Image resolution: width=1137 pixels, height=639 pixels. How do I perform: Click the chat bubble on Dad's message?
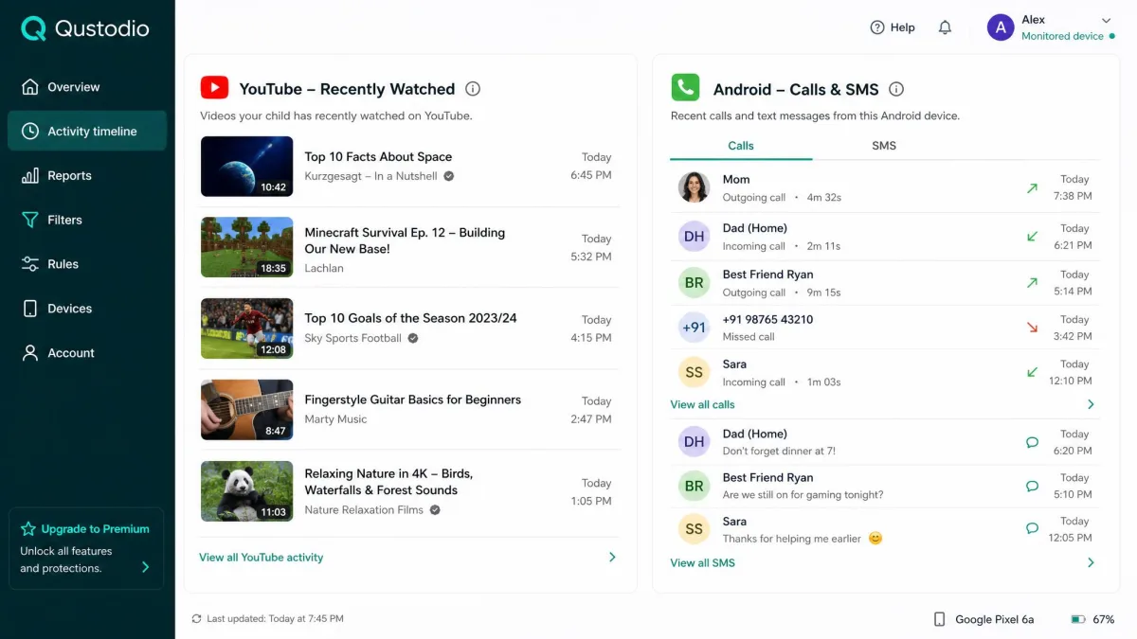[1032, 442]
